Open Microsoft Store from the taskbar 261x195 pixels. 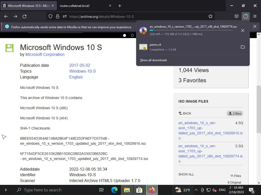(x=139, y=190)
